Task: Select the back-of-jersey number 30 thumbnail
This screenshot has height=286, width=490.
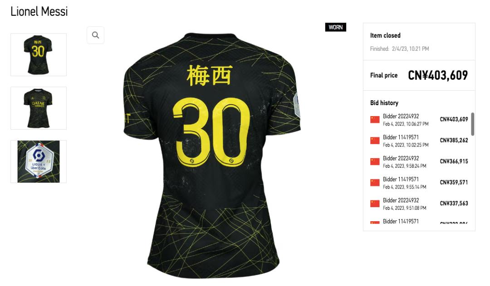Action: pos(39,55)
